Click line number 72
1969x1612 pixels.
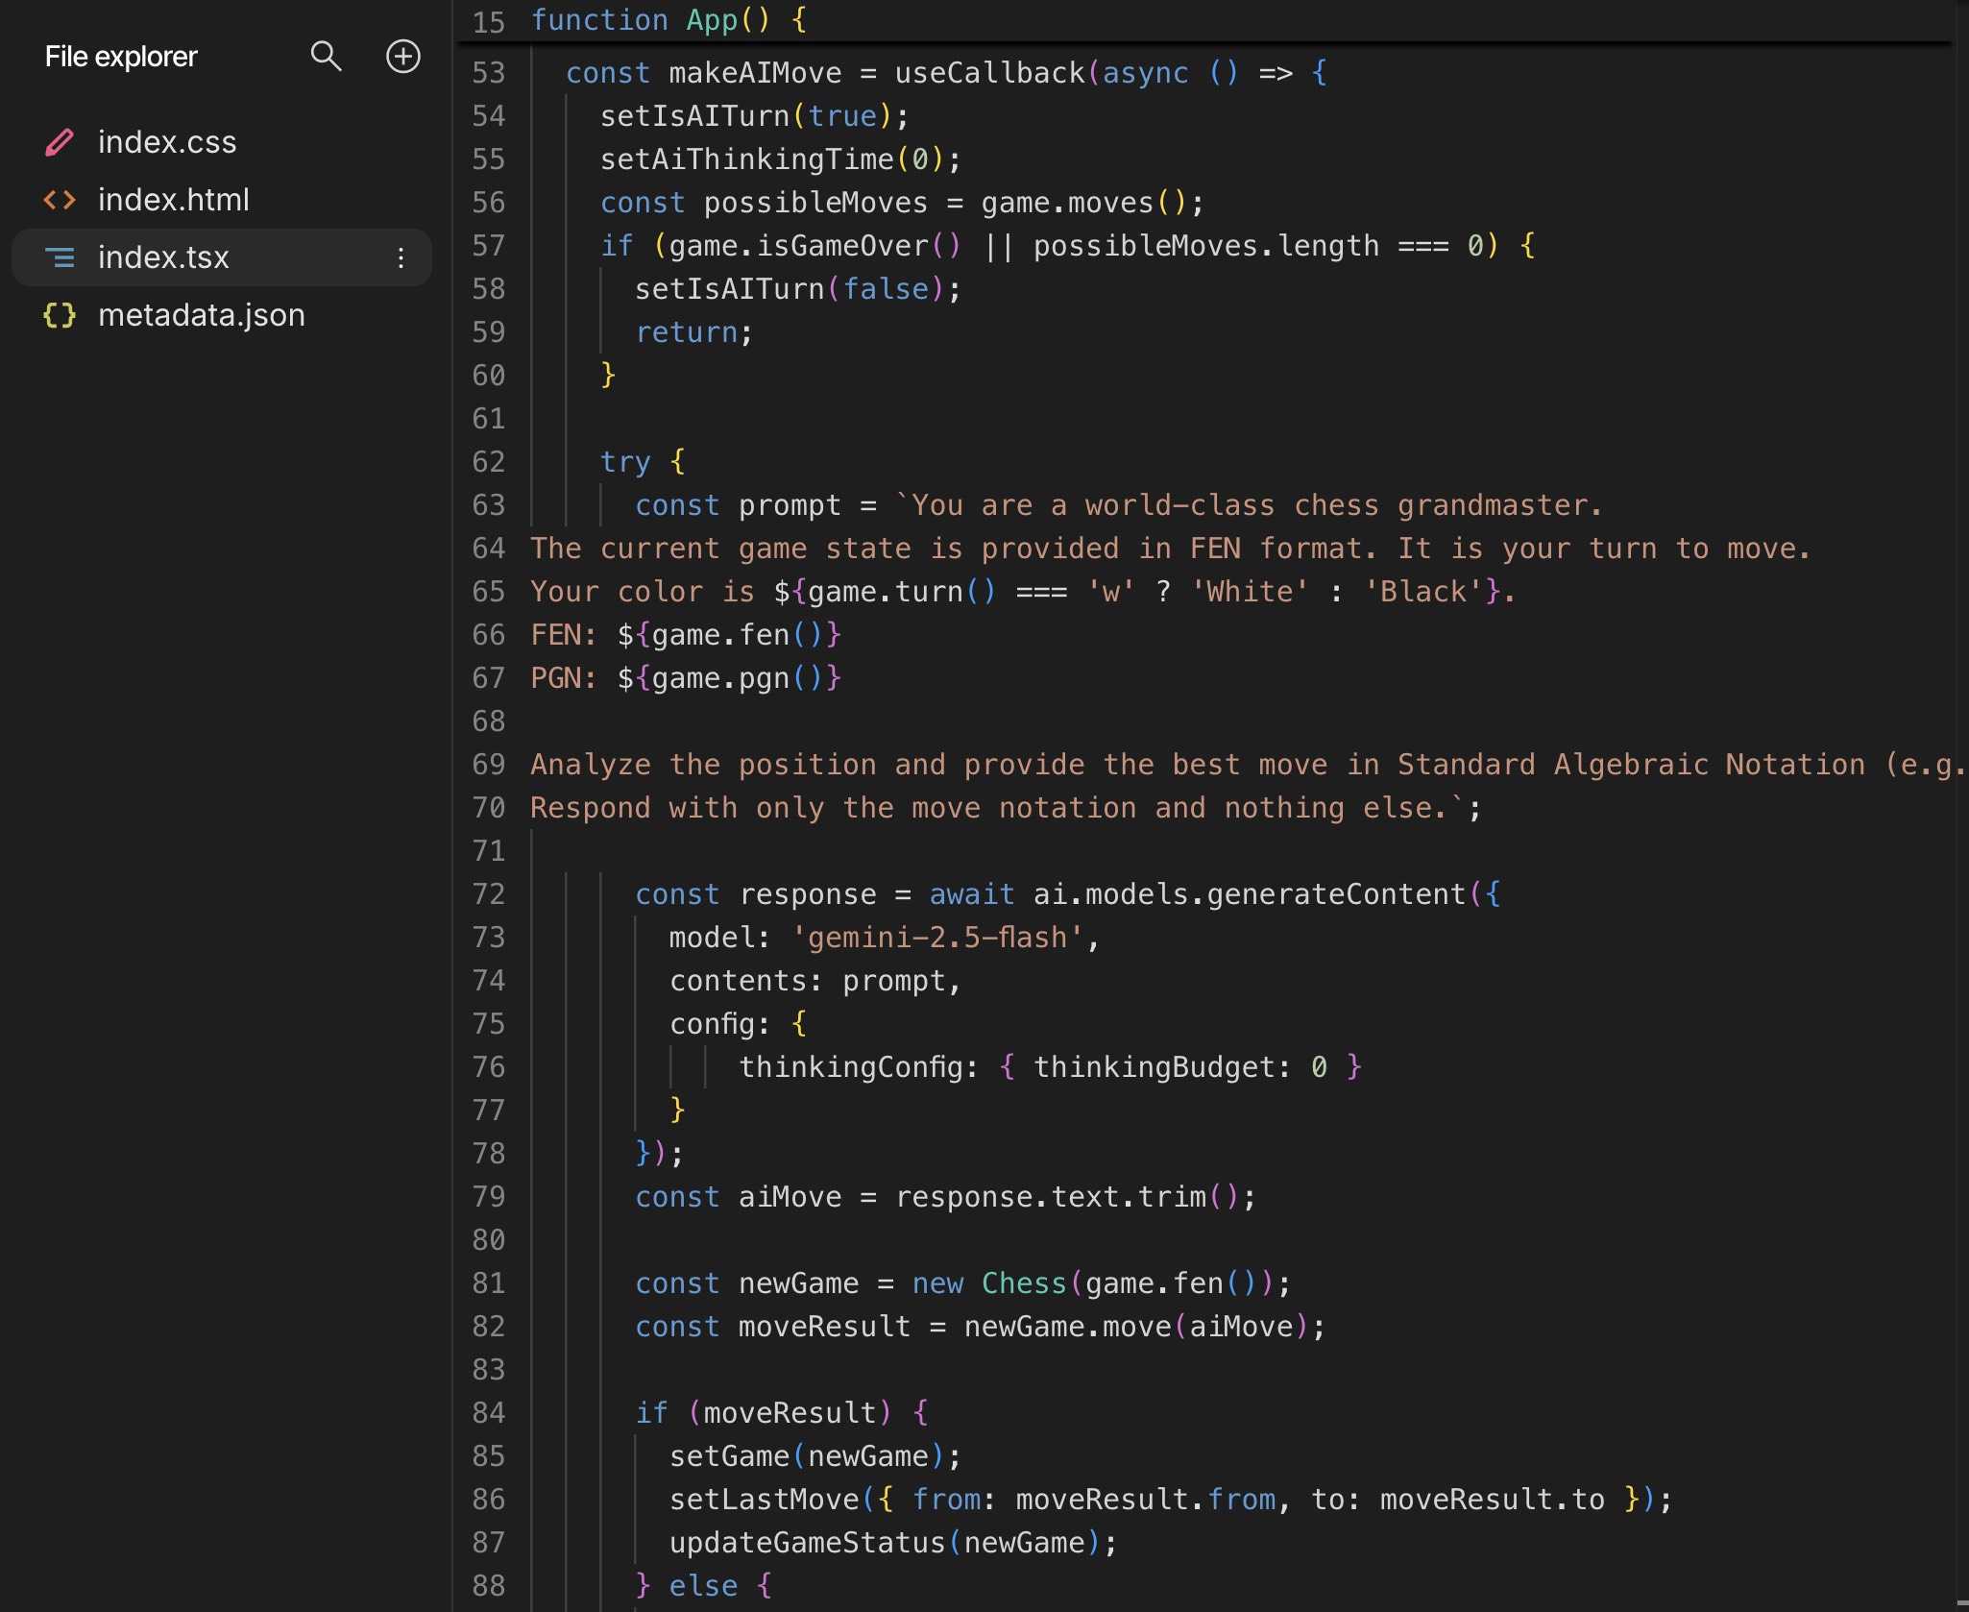488,894
